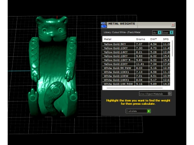This screenshot has height=145, width=194.
Task: Click the 4.51 DWT value
Action: pyautogui.click(x=154, y=76)
